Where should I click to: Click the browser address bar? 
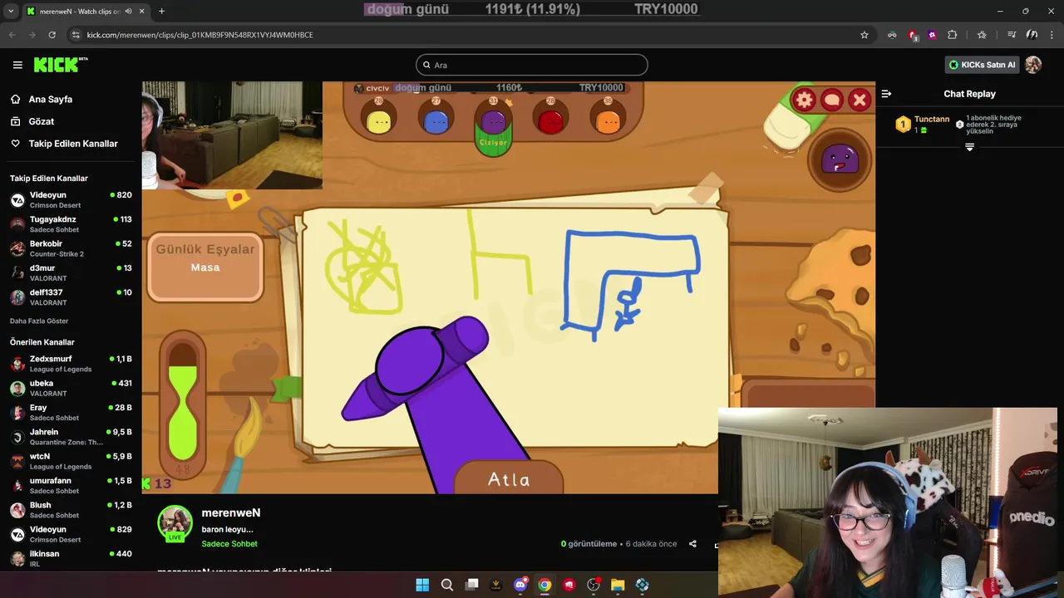pyautogui.click(x=465, y=35)
